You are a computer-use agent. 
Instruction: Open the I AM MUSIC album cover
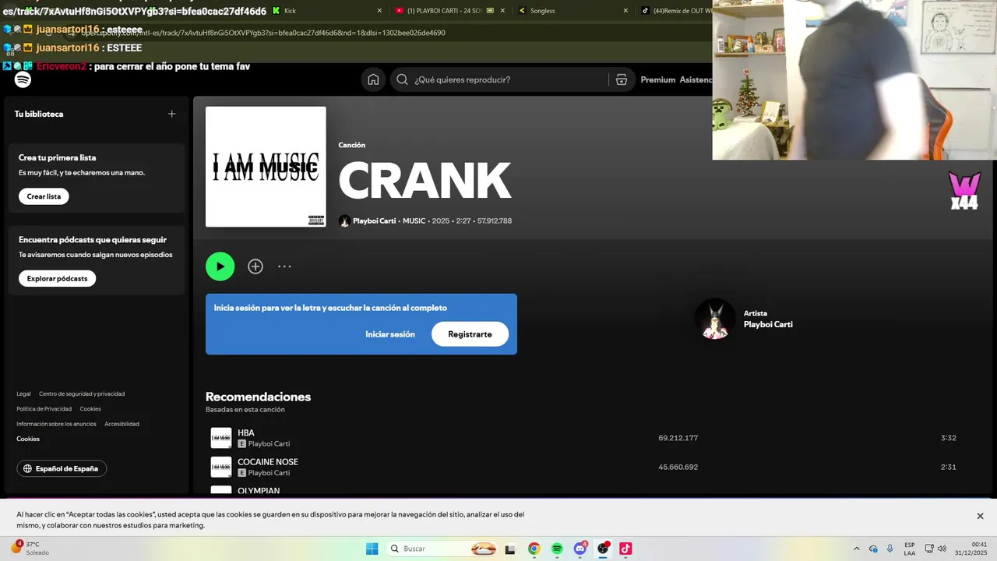(266, 167)
